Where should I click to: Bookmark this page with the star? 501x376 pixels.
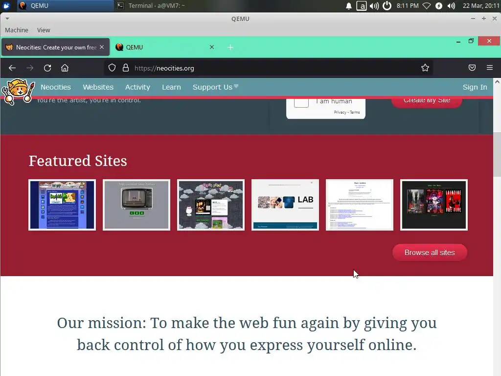point(425,68)
